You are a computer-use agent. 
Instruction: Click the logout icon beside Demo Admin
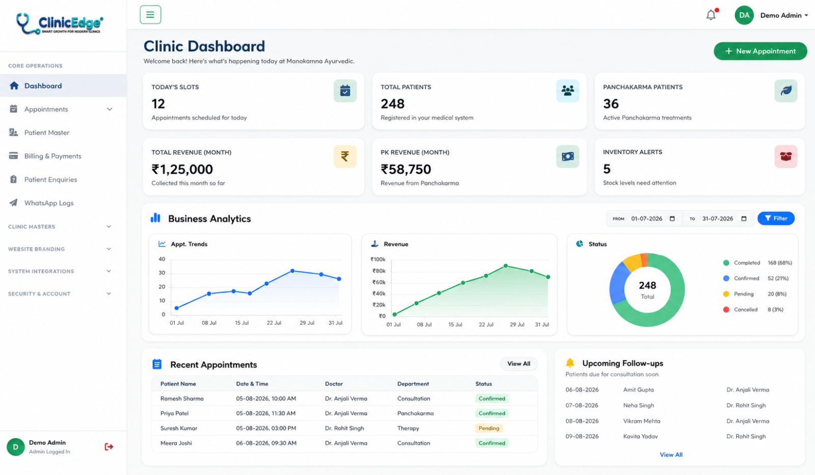pos(109,446)
